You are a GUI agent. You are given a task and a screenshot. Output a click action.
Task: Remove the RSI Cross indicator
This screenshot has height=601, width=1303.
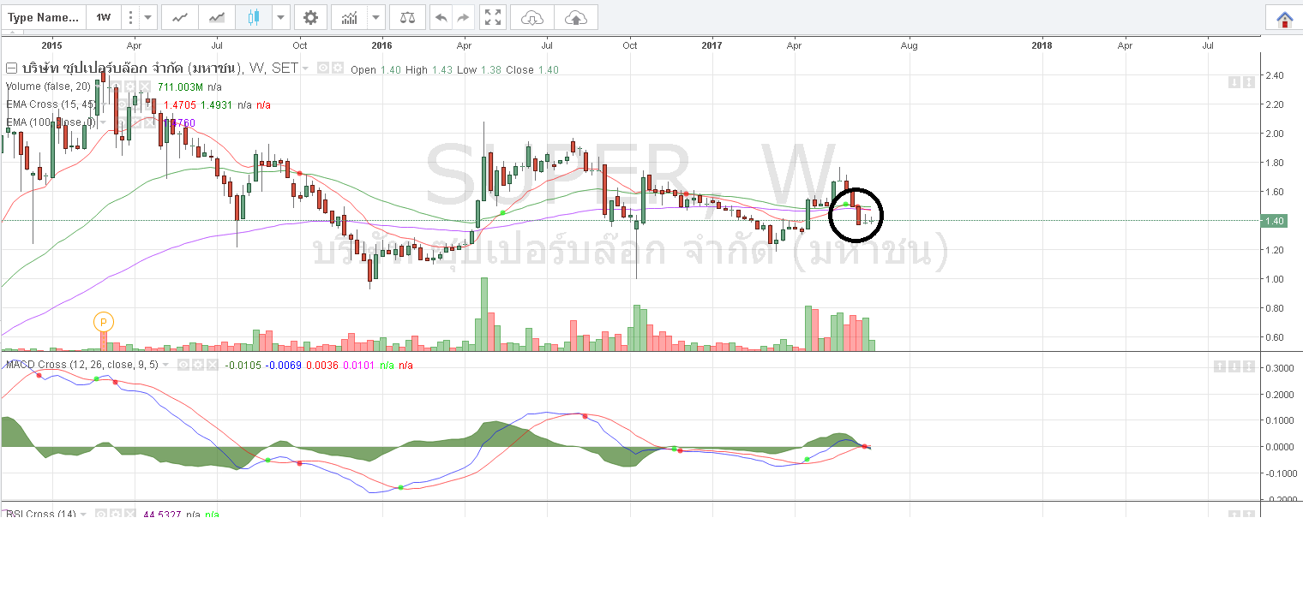[x=129, y=514]
